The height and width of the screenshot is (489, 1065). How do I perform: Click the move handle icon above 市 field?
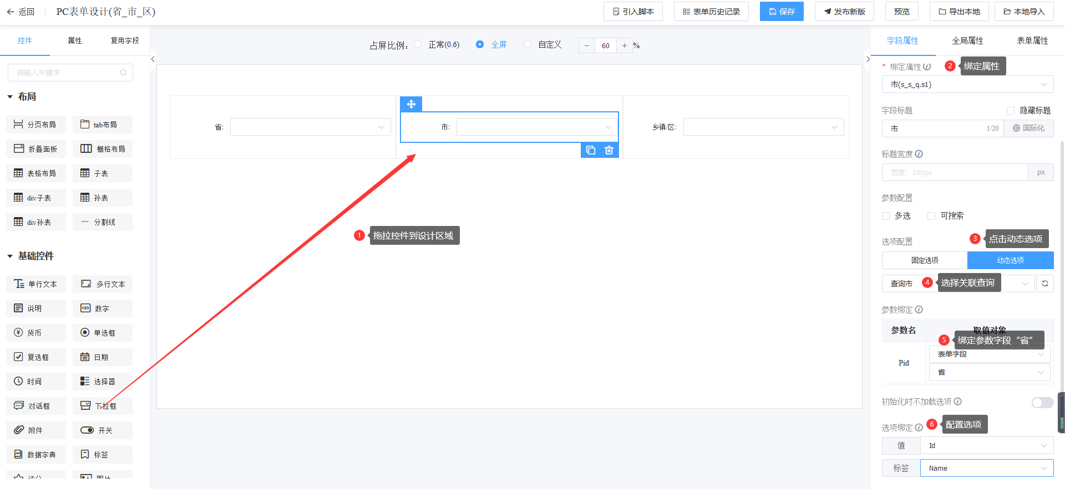tap(411, 104)
